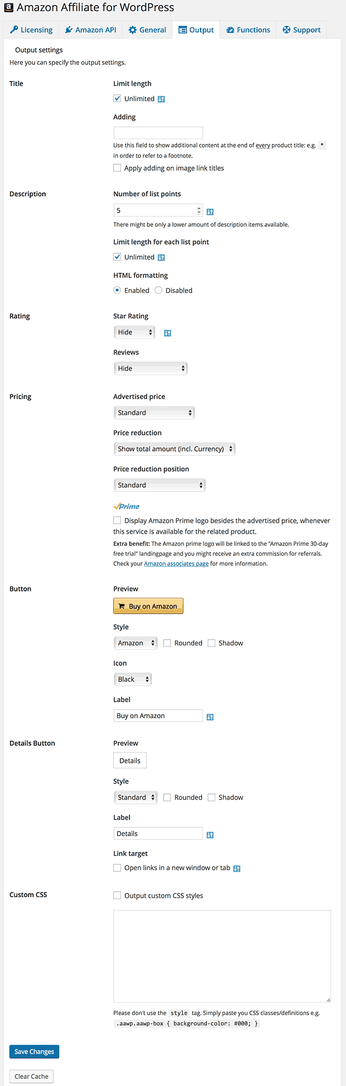Click shortcode icon next to Star Rating dropdown
346x1086 pixels.
pyautogui.click(x=168, y=333)
